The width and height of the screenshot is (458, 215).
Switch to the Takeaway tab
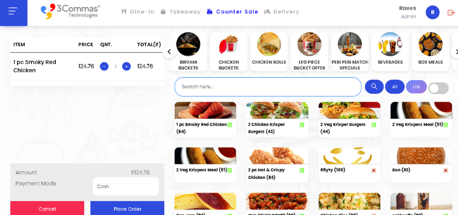coord(180,12)
